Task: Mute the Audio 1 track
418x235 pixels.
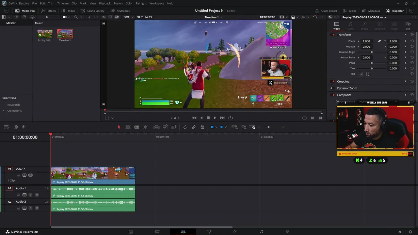Action: click(37, 195)
